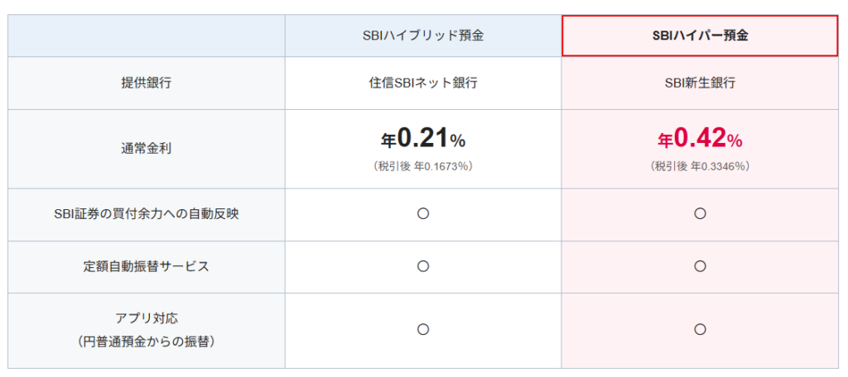
Task: Click the アプリ対応 row label
Action: point(146,318)
